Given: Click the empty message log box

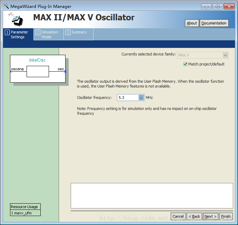Looking at the screenshot, I should click(152, 196).
